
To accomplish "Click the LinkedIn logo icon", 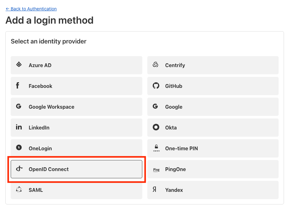I will [x=19, y=127].
